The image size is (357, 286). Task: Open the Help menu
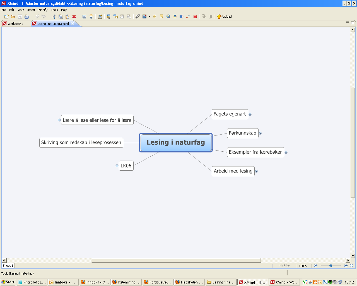coord(64,10)
